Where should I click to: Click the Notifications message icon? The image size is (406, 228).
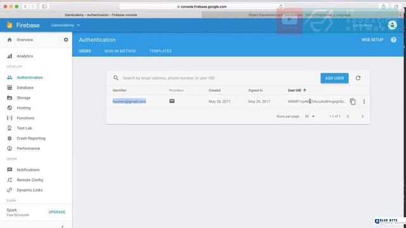[10, 170]
